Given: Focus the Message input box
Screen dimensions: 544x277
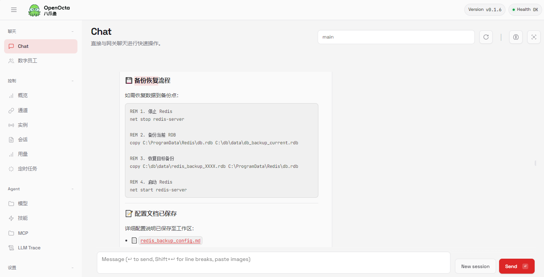Looking at the screenshot, I should coord(273,263).
